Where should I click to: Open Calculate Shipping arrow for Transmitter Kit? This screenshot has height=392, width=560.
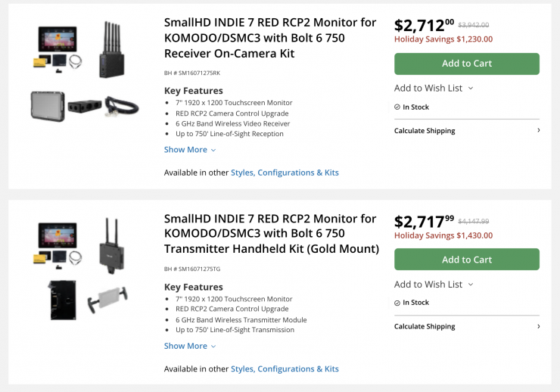(x=539, y=326)
